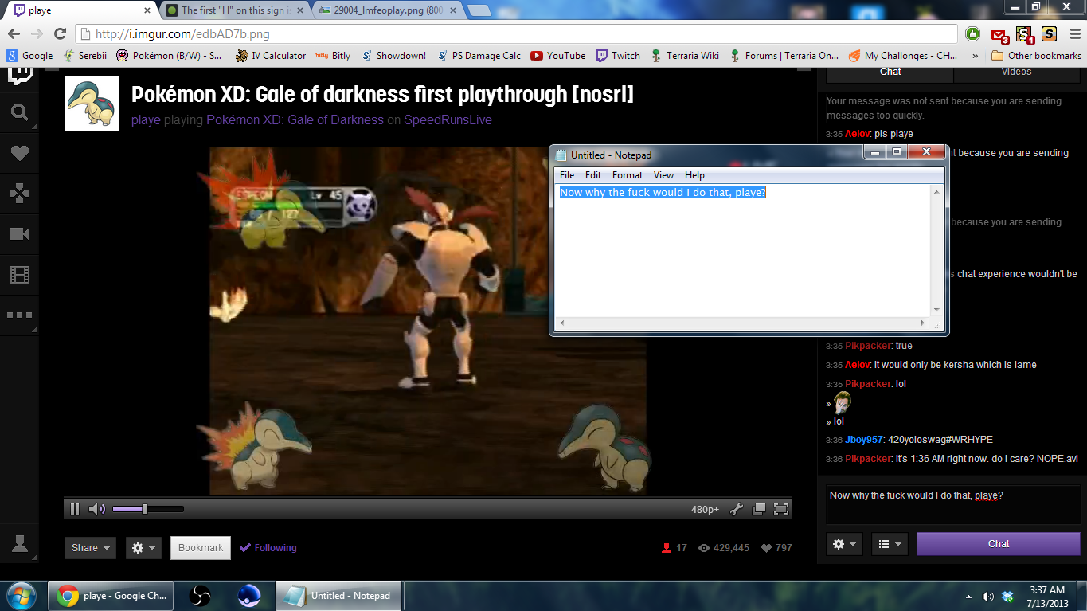Switch to the 'The first "H" on this sign' tab
The image size is (1087, 611).
click(235, 10)
